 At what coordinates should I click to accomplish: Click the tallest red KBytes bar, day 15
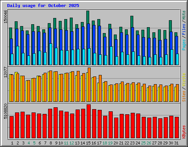pyautogui.click(x=89, y=121)
